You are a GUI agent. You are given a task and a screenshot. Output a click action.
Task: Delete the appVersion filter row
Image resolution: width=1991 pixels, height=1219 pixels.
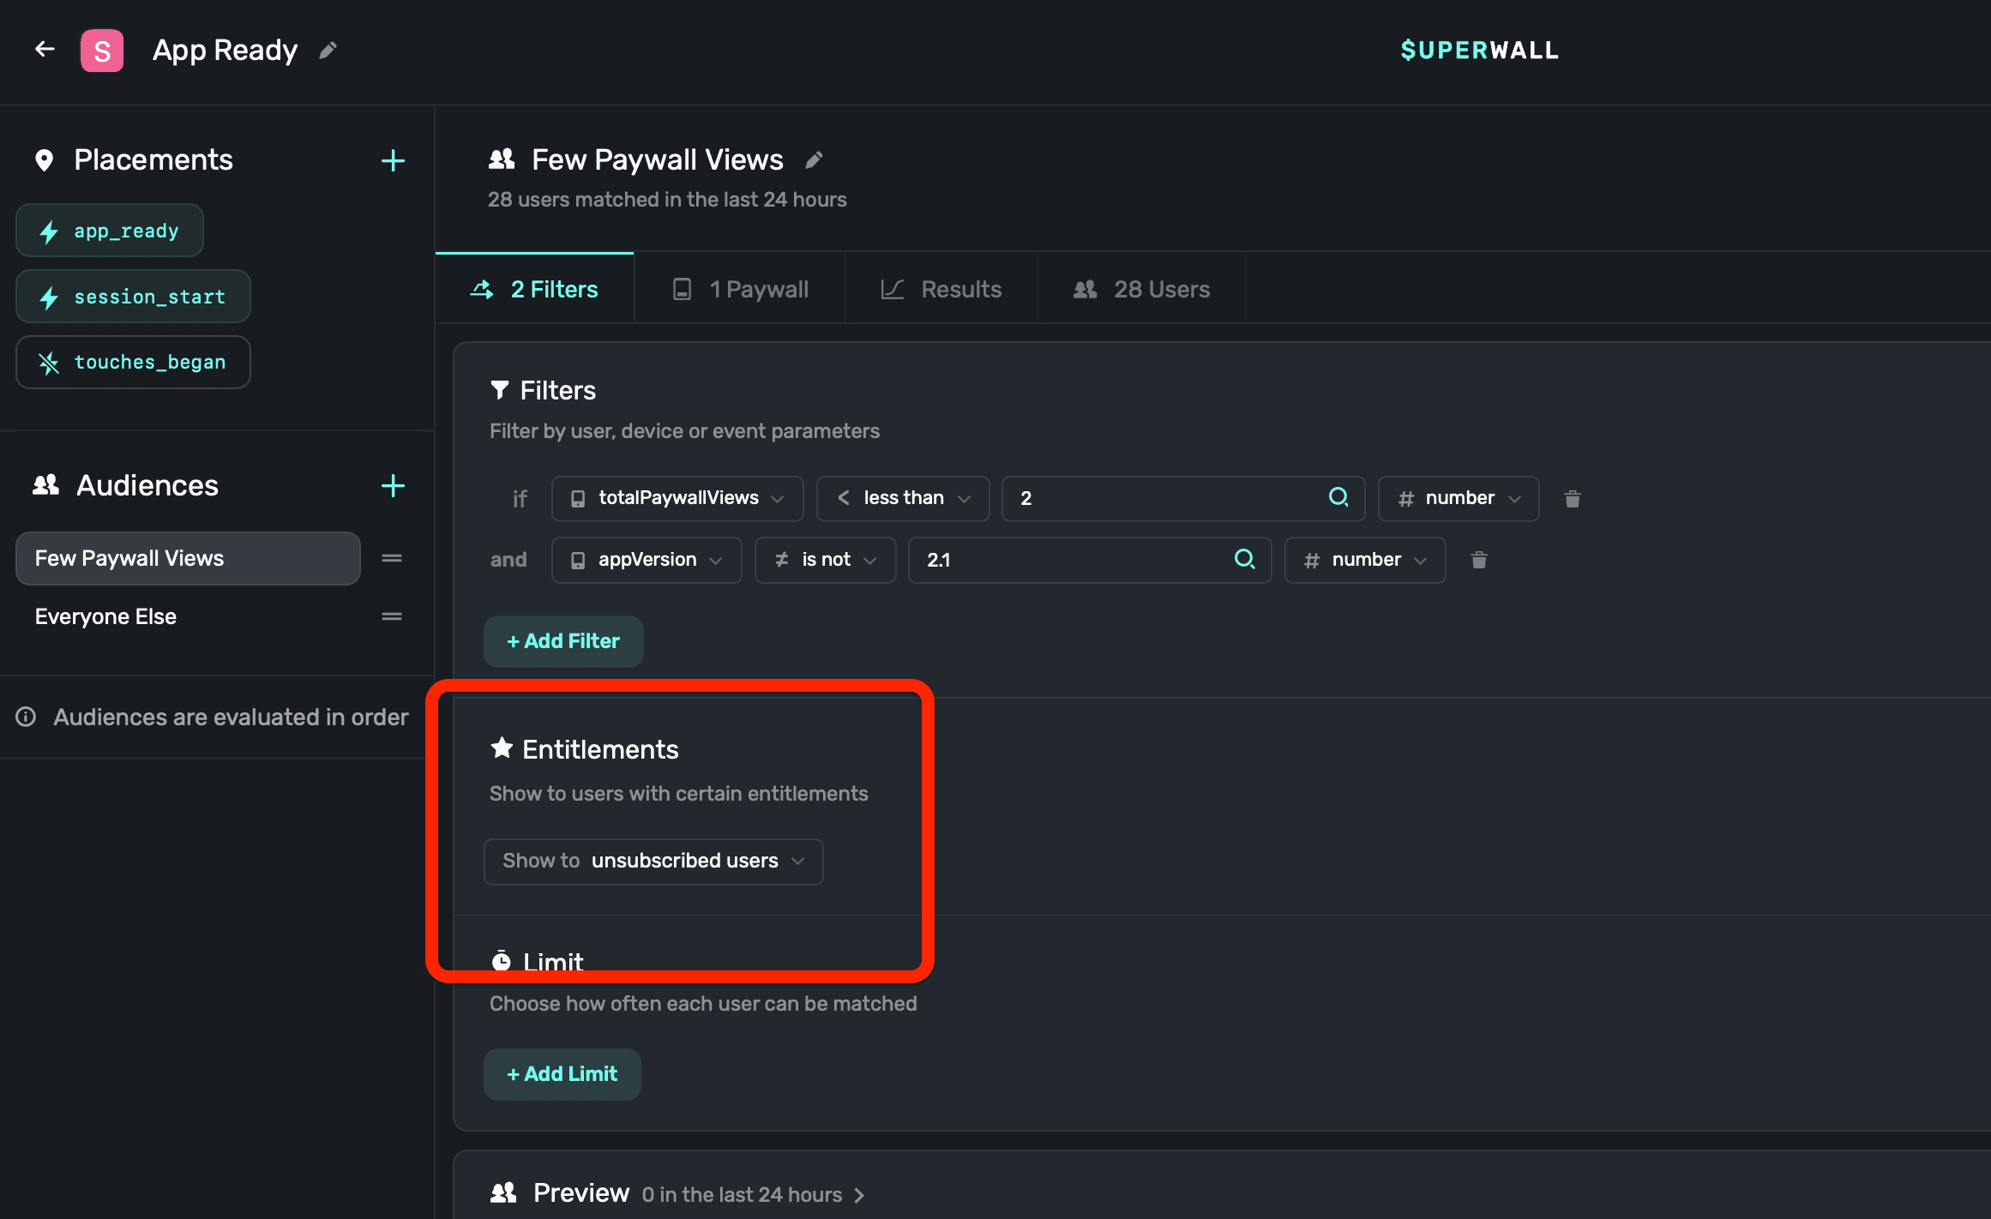coord(1478,561)
